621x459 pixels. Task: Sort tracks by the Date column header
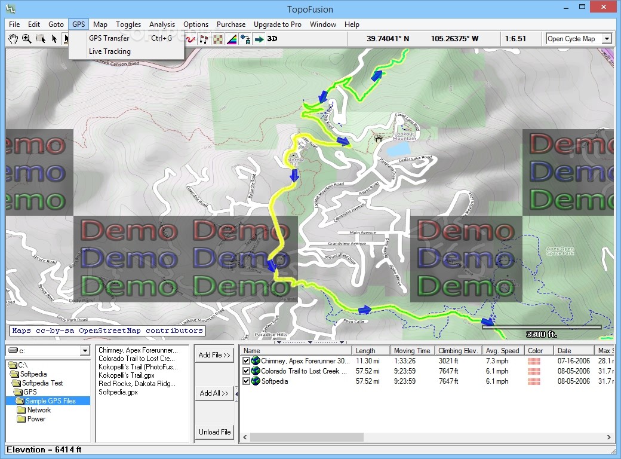(x=574, y=351)
